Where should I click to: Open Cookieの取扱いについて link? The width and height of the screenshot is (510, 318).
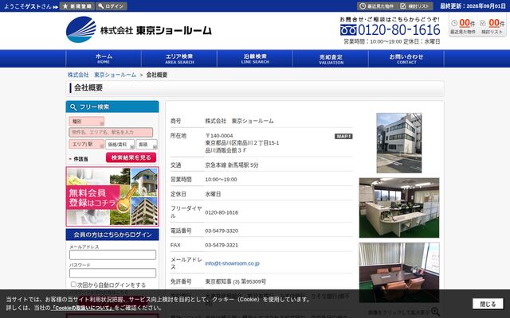coord(82,308)
